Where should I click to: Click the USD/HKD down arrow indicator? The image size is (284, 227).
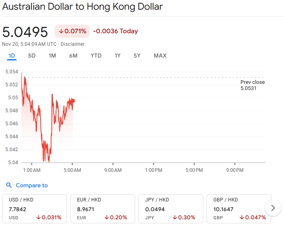[39, 217]
